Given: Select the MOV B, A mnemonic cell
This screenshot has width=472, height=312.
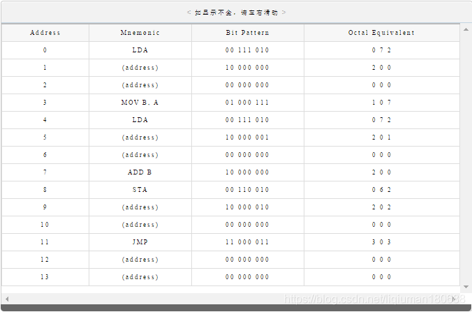Looking at the screenshot, I should click(x=140, y=103).
